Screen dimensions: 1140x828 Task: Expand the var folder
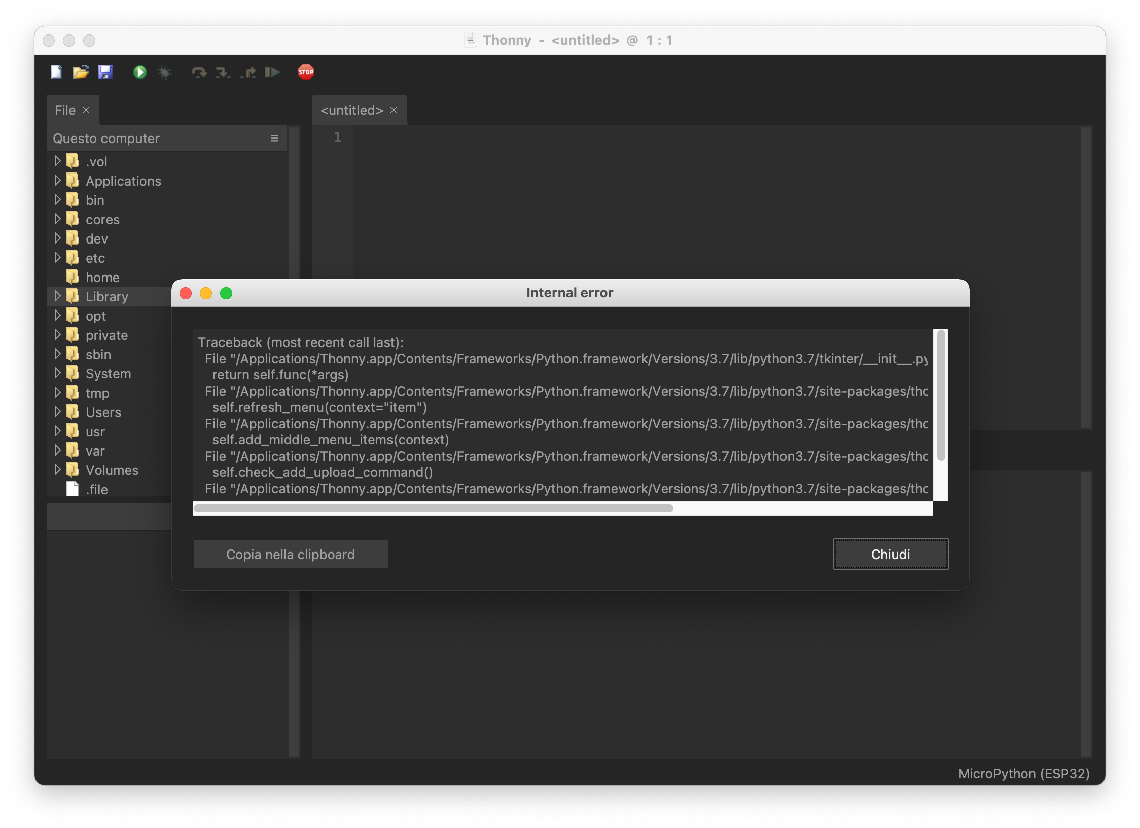[57, 451]
